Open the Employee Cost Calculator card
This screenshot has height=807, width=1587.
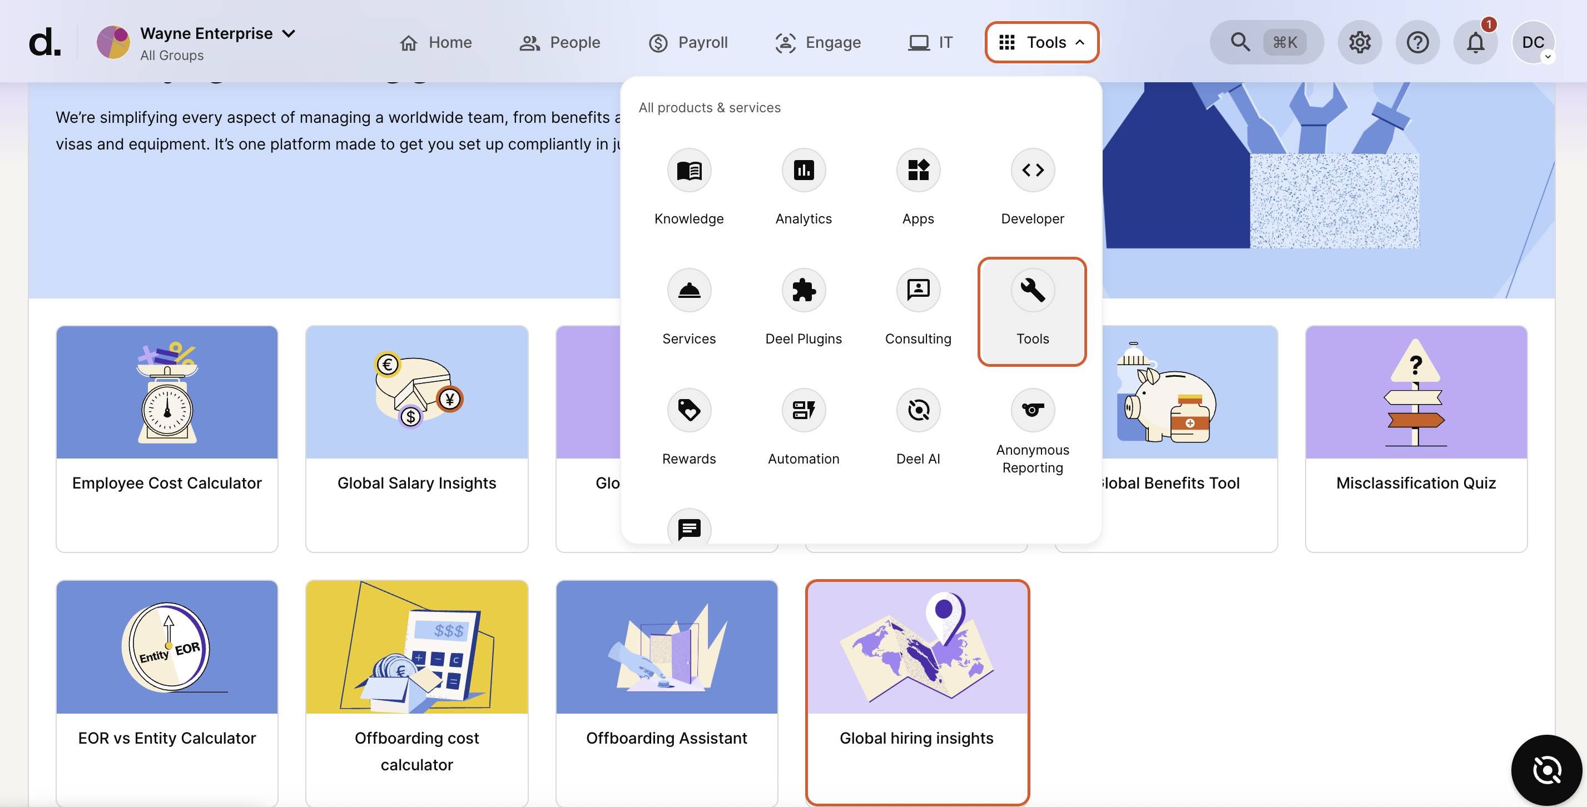167,439
